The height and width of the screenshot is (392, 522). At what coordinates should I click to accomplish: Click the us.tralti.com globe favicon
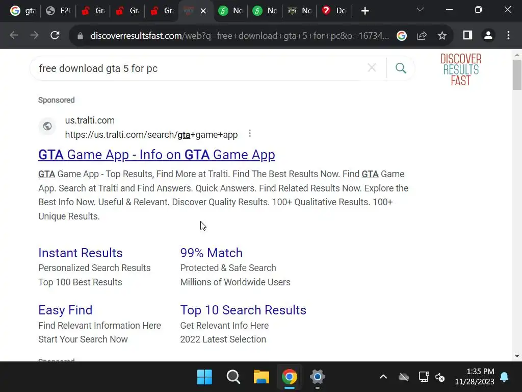[x=47, y=127]
